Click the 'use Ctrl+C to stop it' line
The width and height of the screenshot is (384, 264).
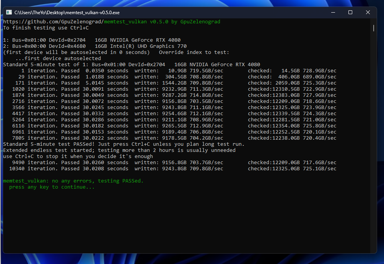(78, 156)
